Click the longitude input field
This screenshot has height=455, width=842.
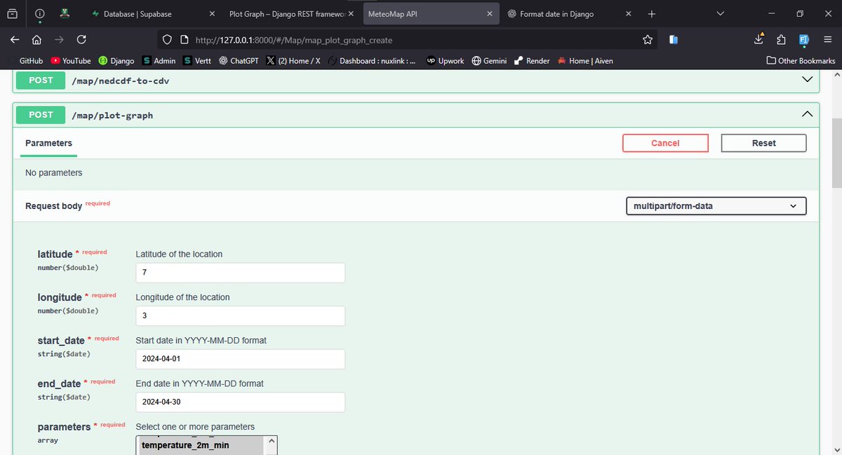tap(240, 315)
